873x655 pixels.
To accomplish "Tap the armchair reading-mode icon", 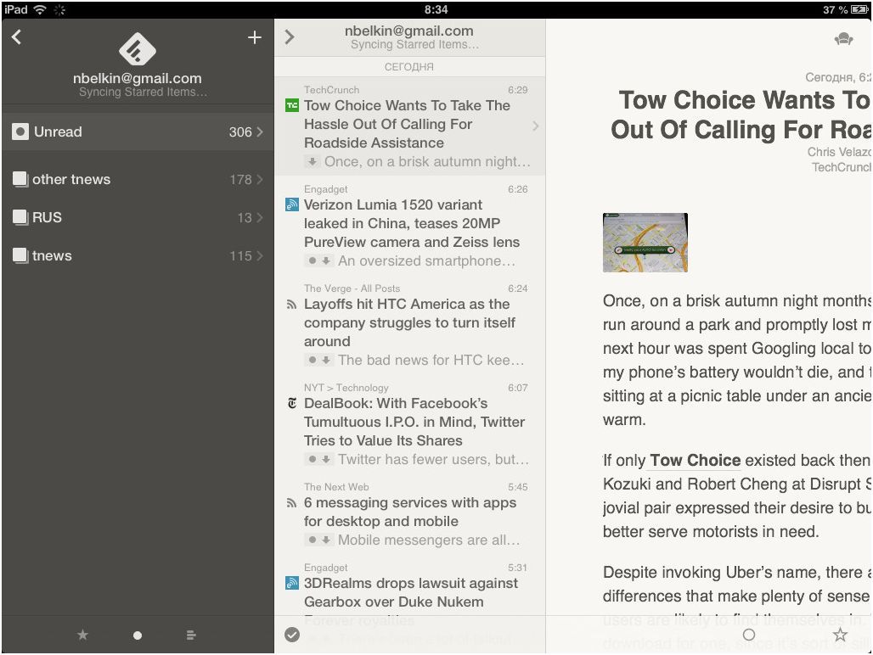I will tap(843, 38).
